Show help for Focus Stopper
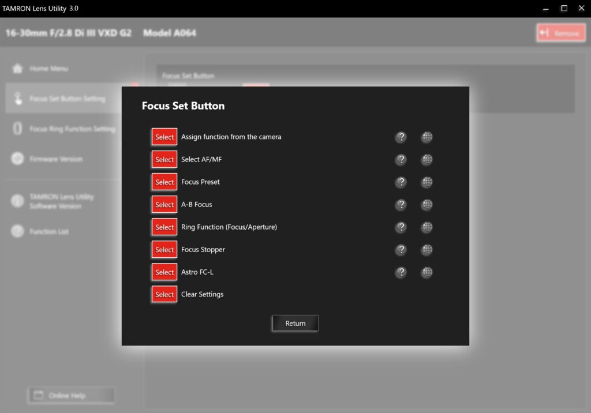Image resolution: width=591 pixels, height=413 pixels. pos(401,249)
